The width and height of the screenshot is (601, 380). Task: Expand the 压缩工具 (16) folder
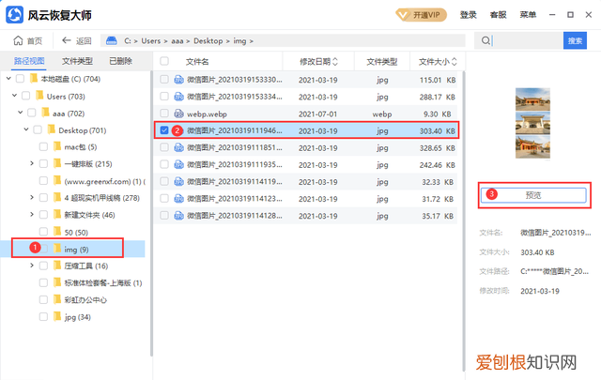click(x=32, y=266)
